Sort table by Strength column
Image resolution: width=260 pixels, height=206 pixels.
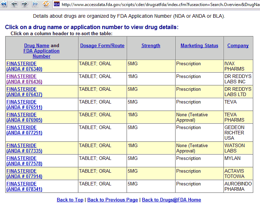[x=151, y=45]
